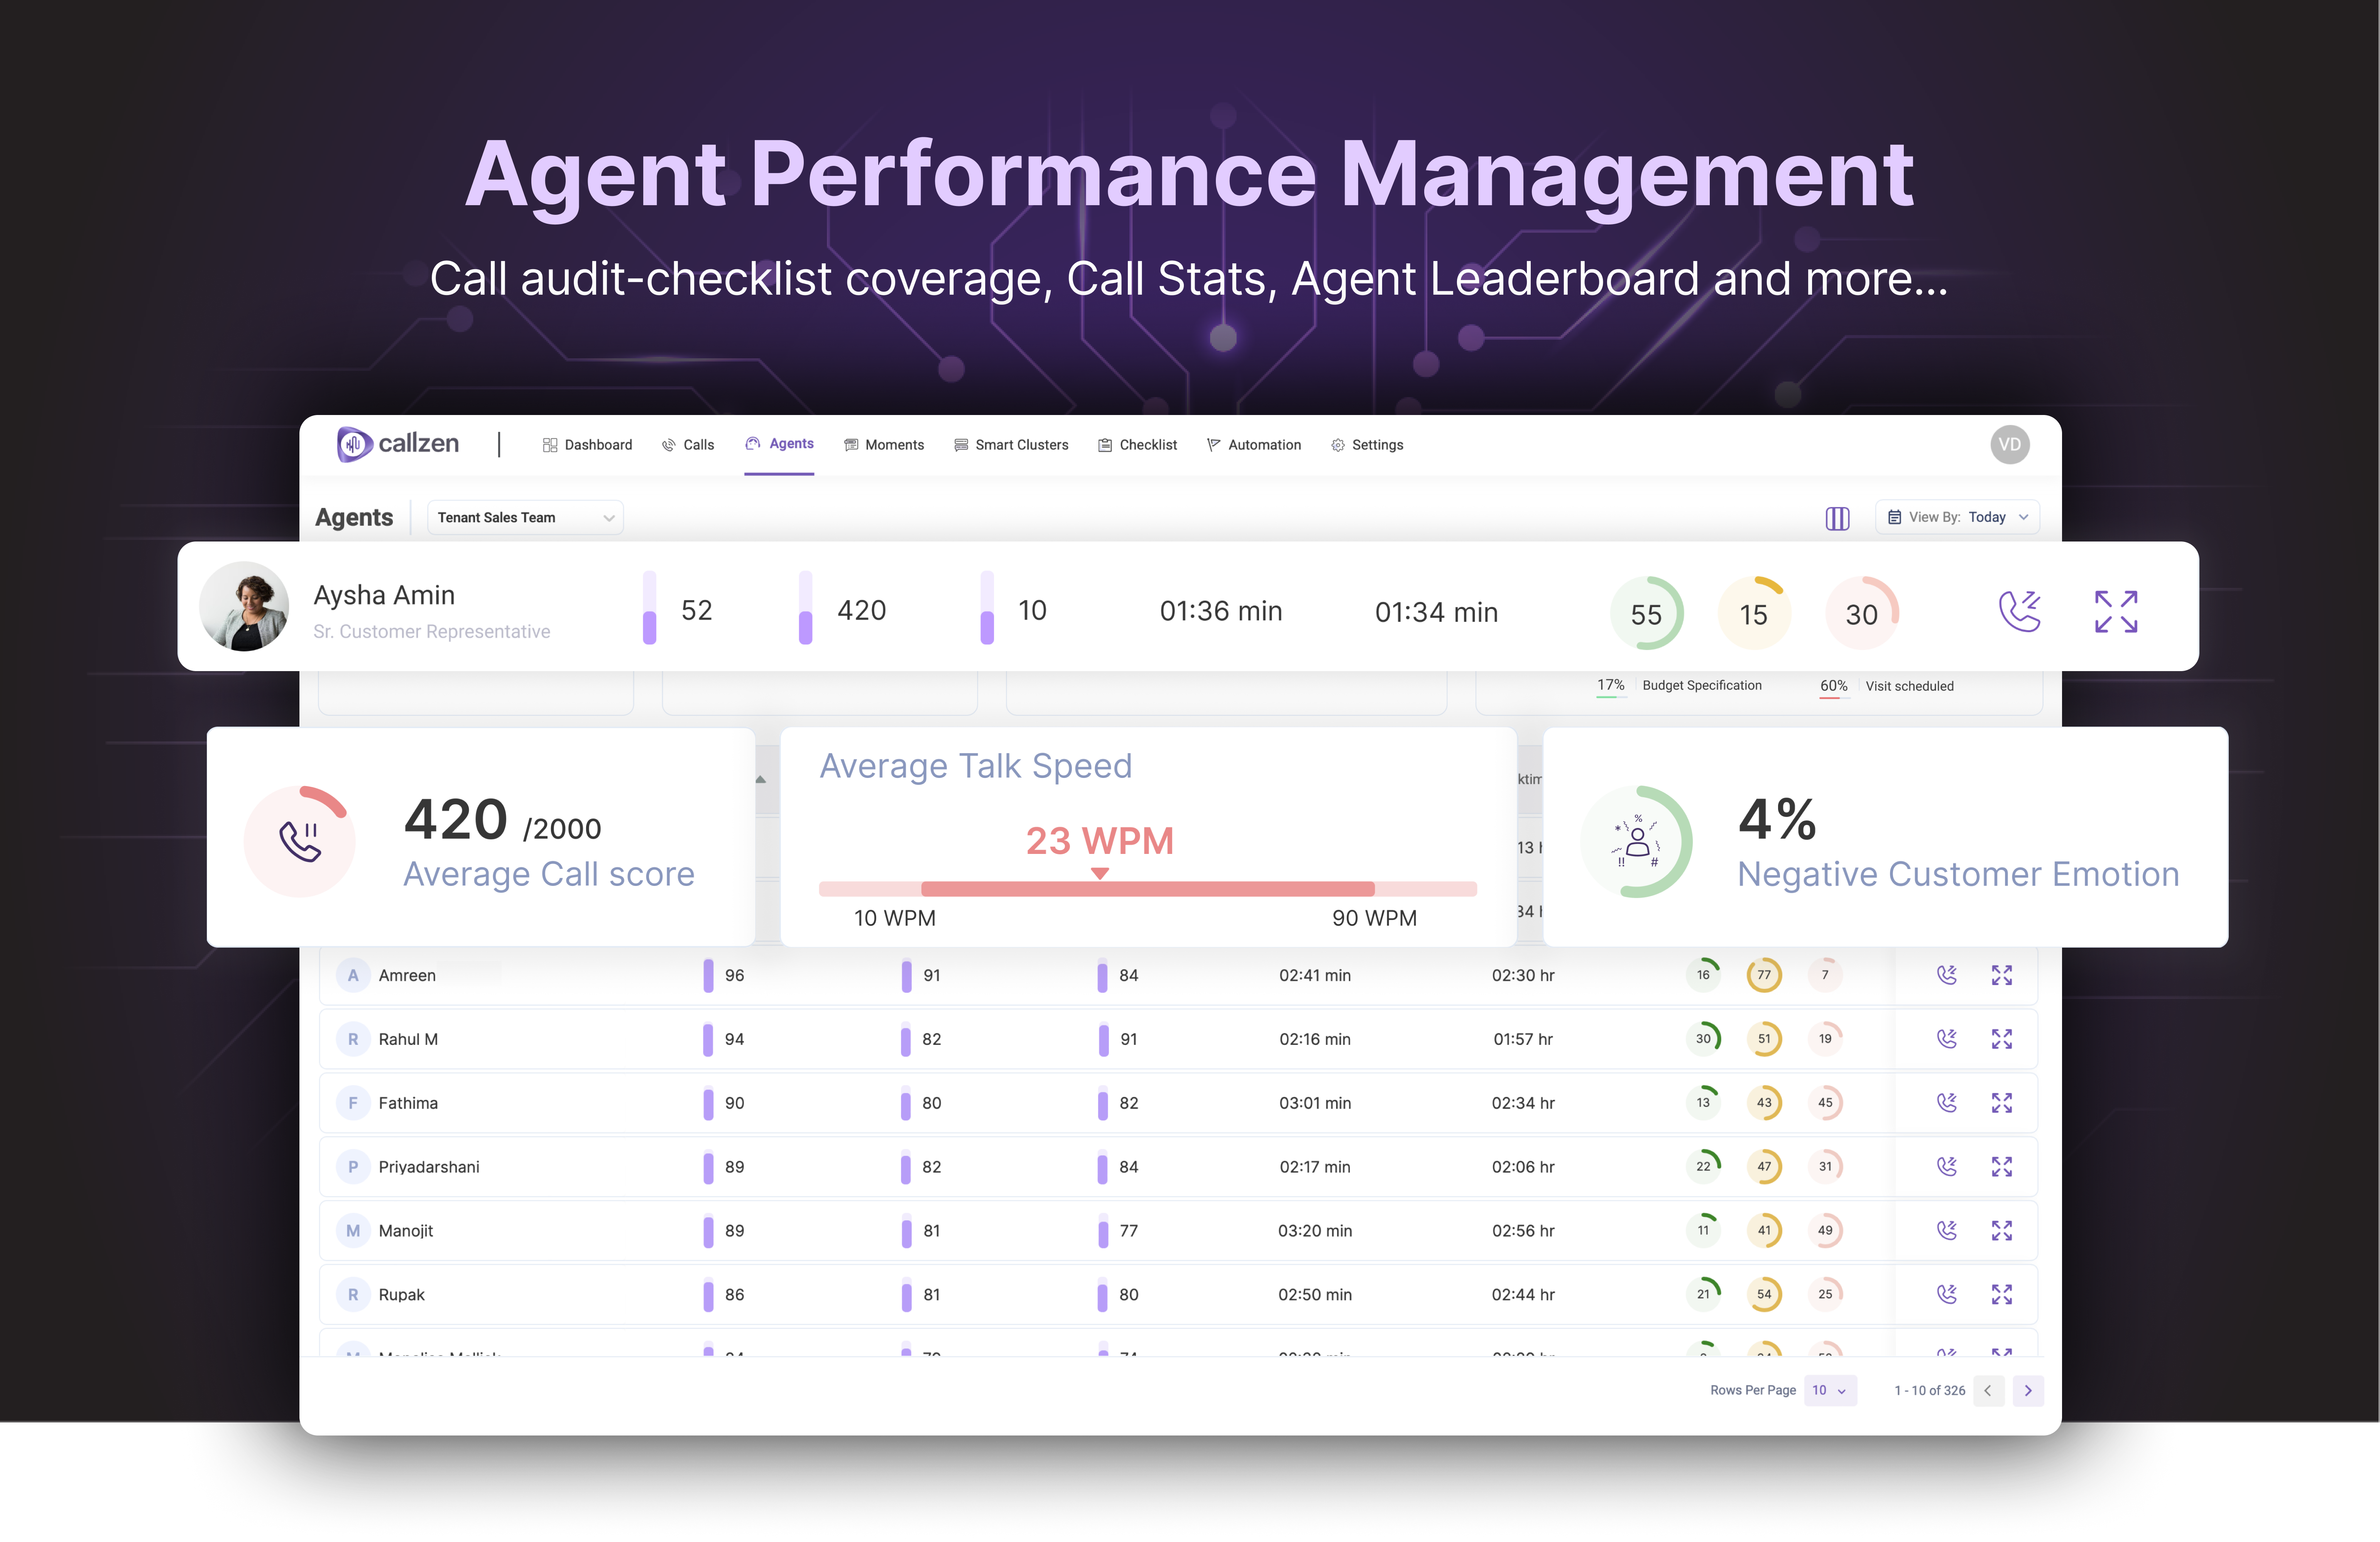The width and height of the screenshot is (2380, 1542).
Task: Click the '1 - 10 of 326' page count
Action: [x=1930, y=1391]
